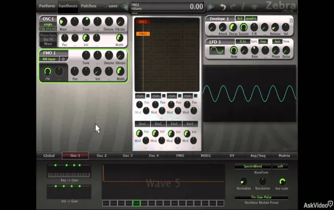
Task: Select the FMO1 module in the grid
Action: click(x=143, y=34)
